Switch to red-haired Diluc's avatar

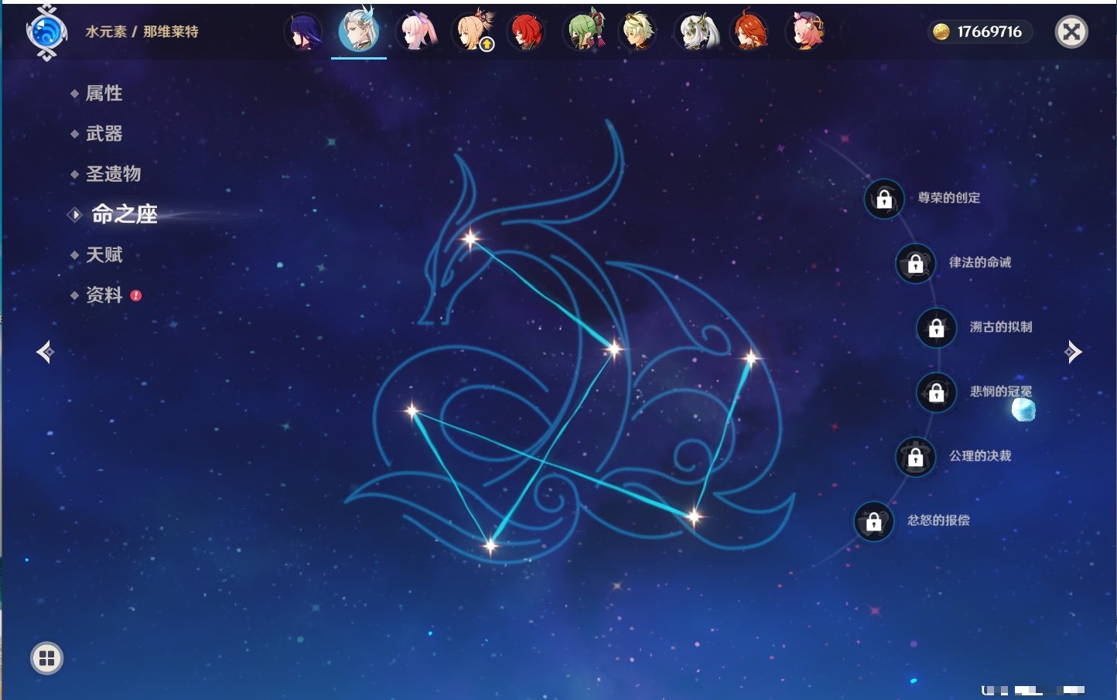coord(527,32)
